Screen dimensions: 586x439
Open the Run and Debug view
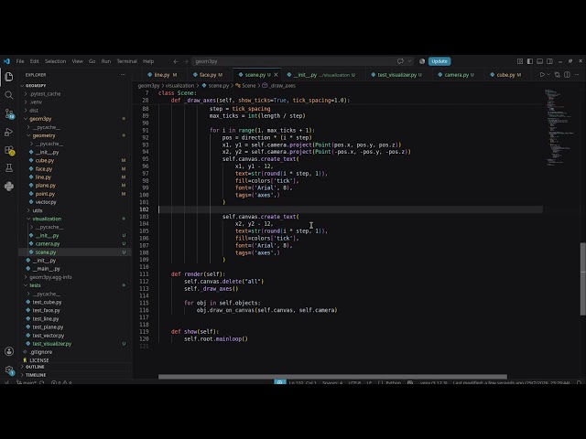click(9, 132)
